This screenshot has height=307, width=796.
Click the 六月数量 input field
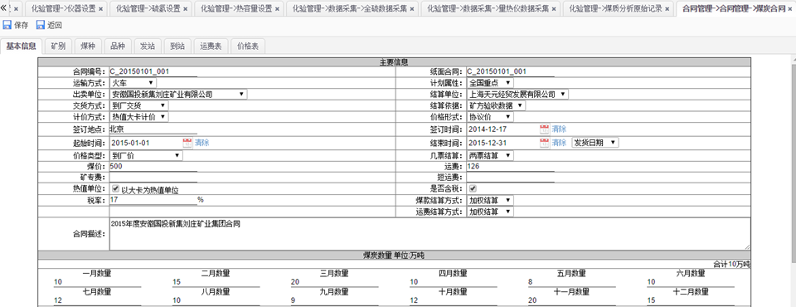click(691, 283)
